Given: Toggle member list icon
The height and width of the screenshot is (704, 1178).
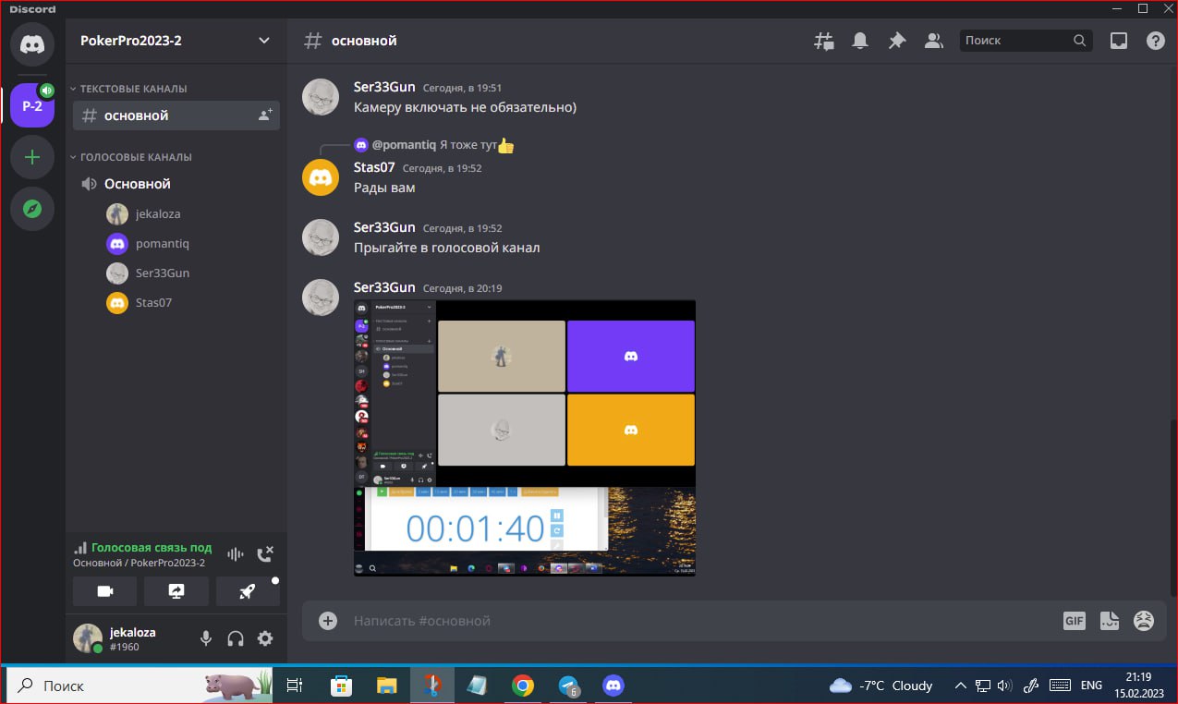Looking at the screenshot, I should click(934, 41).
